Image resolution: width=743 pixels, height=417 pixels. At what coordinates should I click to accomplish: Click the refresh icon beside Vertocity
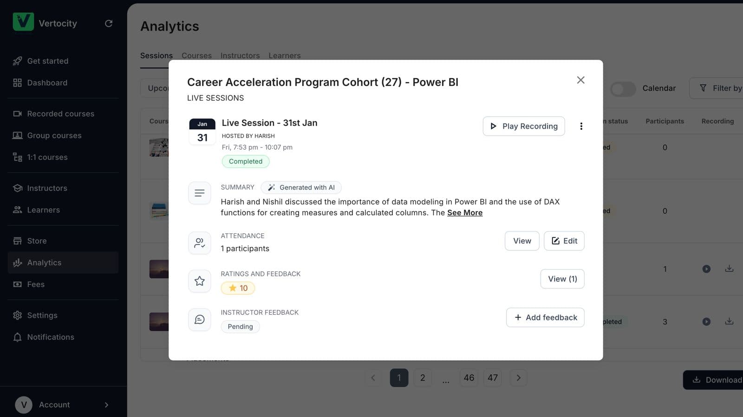pyautogui.click(x=109, y=23)
